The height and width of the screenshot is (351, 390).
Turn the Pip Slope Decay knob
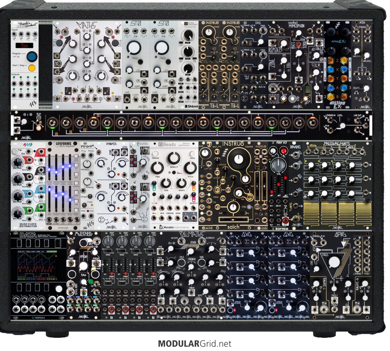tap(87, 182)
